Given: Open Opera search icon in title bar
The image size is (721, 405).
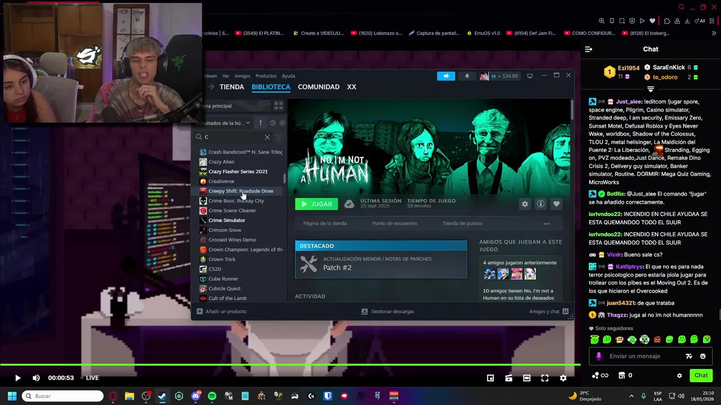Looking at the screenshot, I should coord(681,7).
